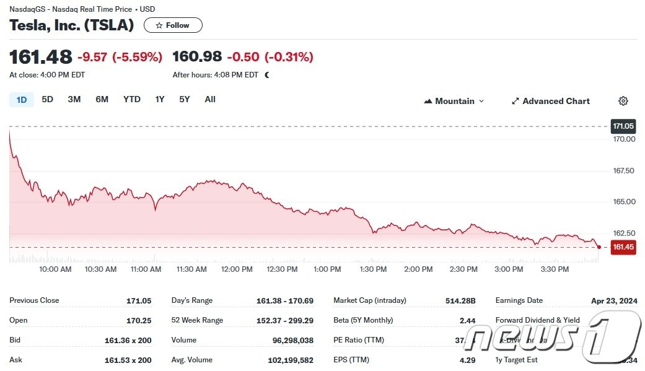Follow Tesla stock with Follow button
Viewport: 645px width, 371px height.
click(173, 25)
